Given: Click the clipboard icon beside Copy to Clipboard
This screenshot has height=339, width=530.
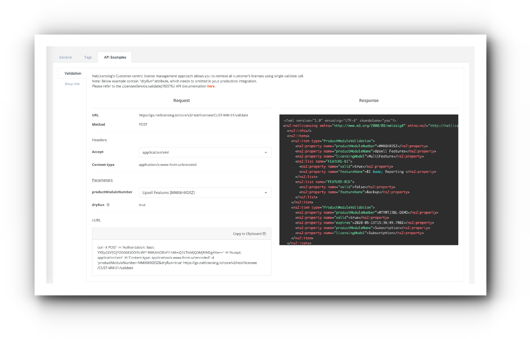Looking at the screenshot, I should tap(264, 234).
